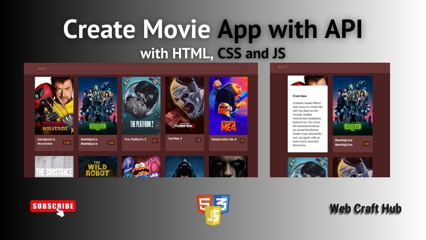426x240 pixels.
Task: Click the 5.7 rating badge
Action: click(155, 141)
